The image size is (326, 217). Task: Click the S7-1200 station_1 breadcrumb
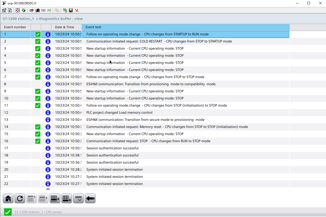[18, 19]
